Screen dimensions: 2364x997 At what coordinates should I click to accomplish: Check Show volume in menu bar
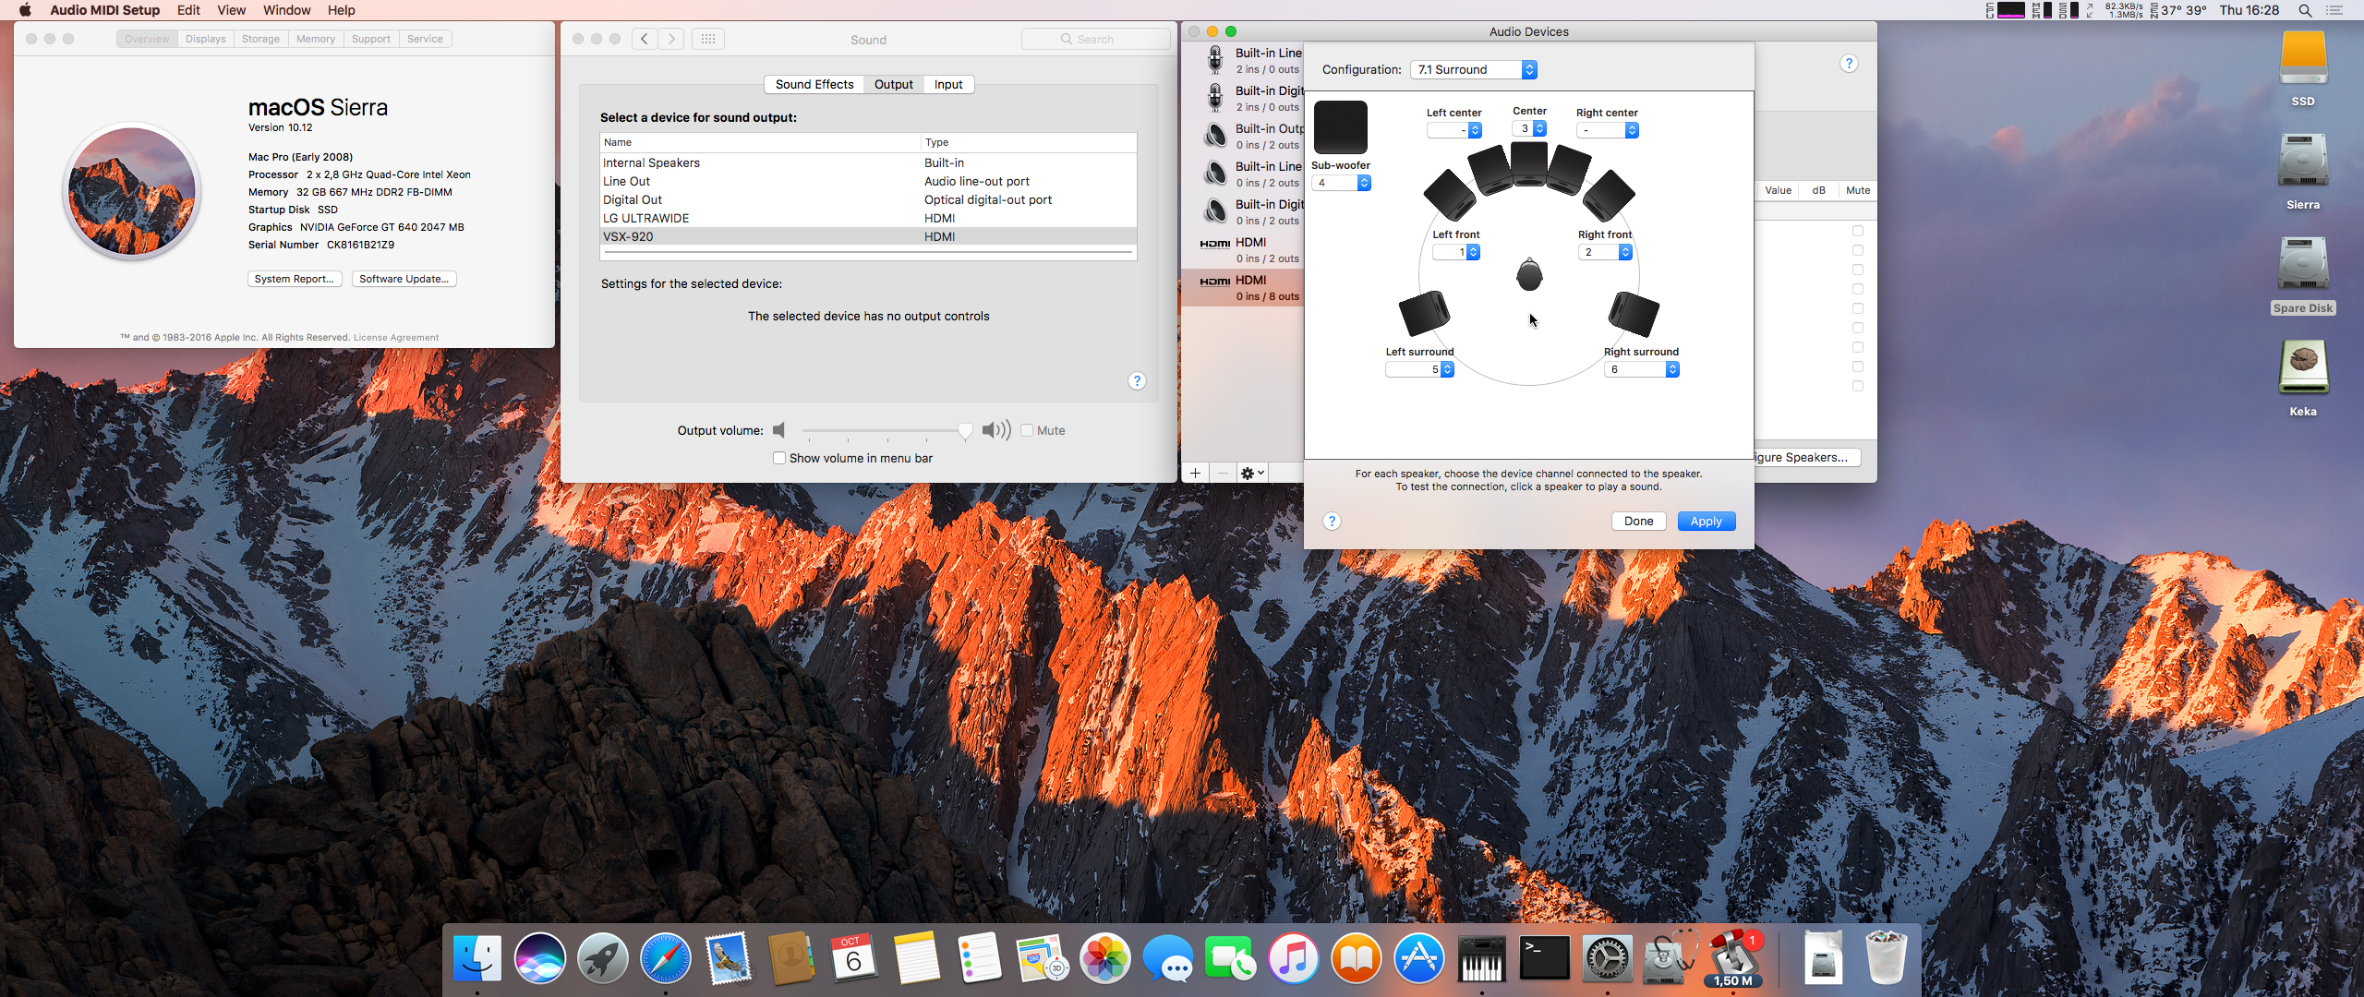[x=779, y=458]
